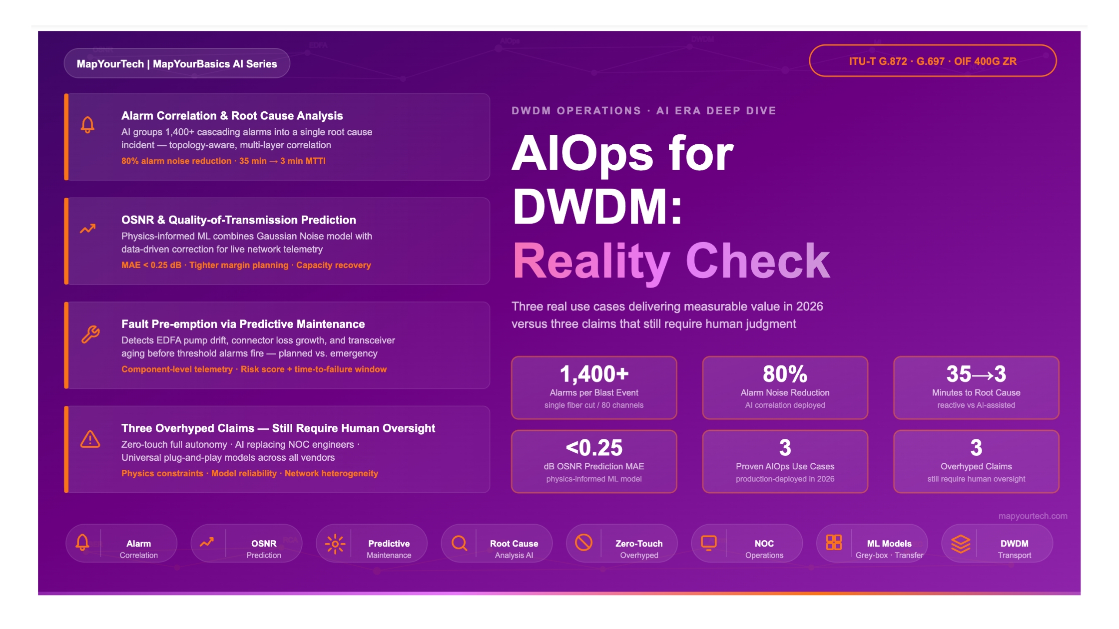Click the Zero-Touch Overhyped prohibition icon

point(583,543)
